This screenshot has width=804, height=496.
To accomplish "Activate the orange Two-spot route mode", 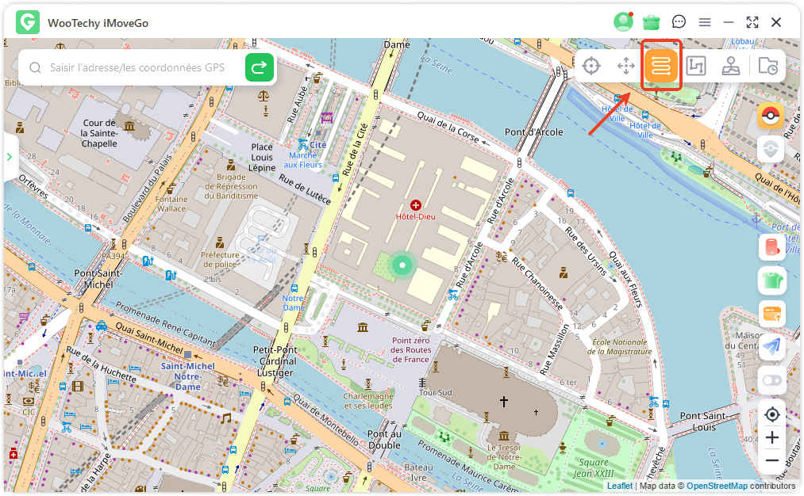I will (661, 67).
